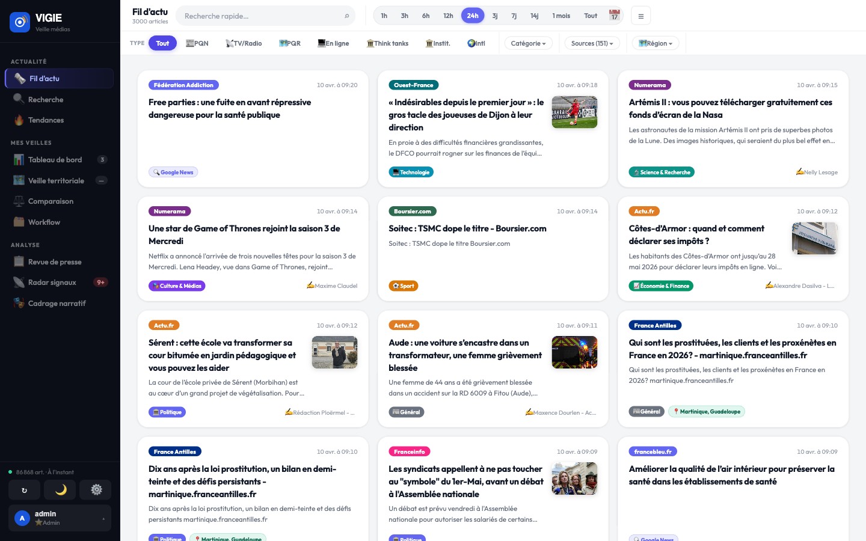Select the 3h time range
866x541 pixels.
point(405,16)
